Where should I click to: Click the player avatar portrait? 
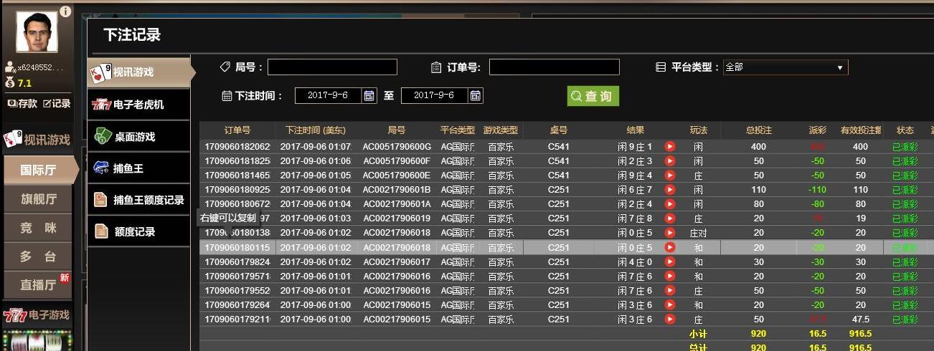pyautogui.click(x=36, y=32)
